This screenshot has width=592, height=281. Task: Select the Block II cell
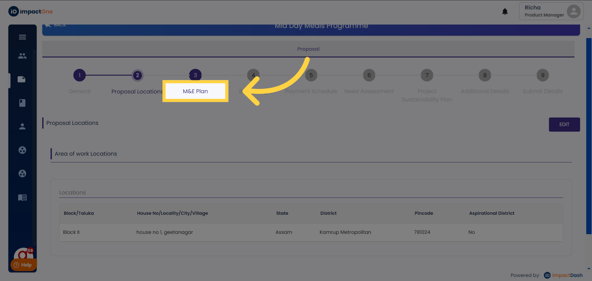(x=71, y=232)
